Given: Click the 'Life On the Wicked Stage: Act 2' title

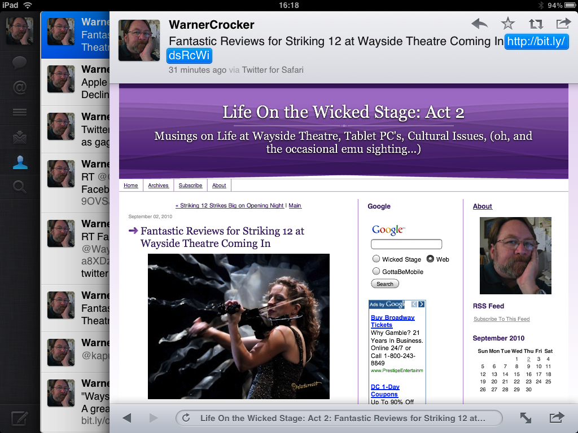Looking at the screenshot, I should [x=343, y=112].
